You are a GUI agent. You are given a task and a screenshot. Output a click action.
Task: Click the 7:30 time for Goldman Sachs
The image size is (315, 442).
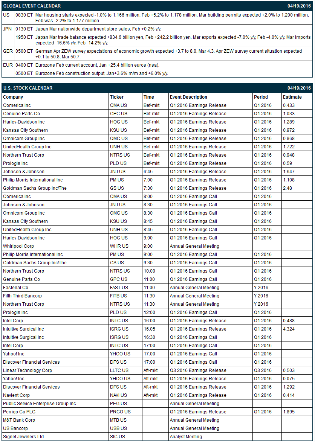(x=148, y=188)
